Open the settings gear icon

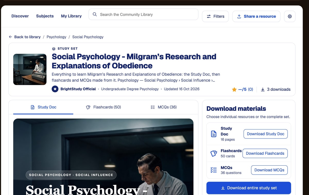click(x=290, y=16)
